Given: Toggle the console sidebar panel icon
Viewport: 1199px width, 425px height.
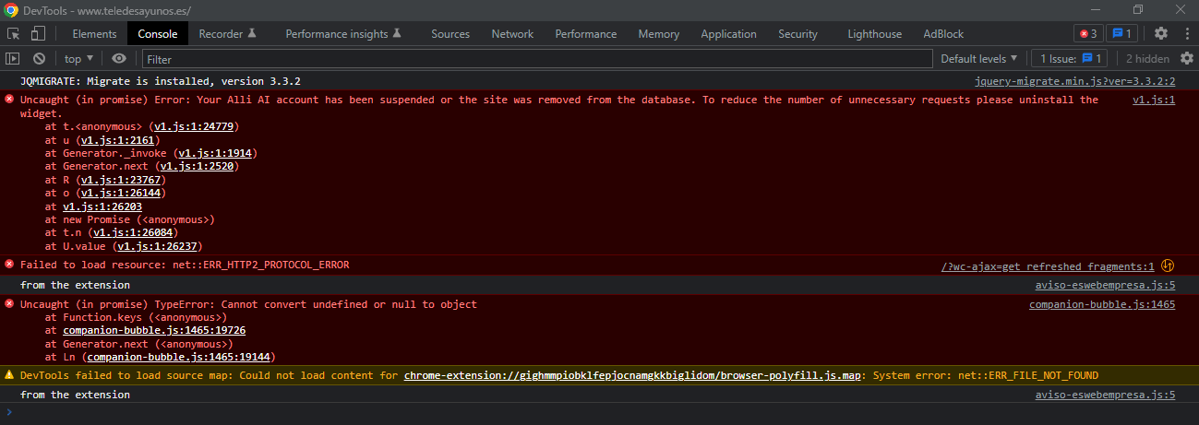Looking at the screenshot, I should 13,58.
